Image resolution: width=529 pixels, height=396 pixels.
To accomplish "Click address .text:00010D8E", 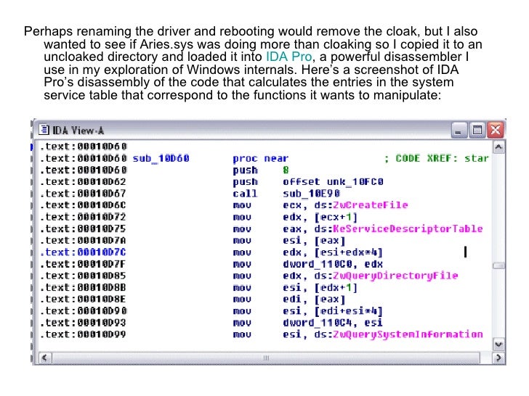I will [x=83, y=299].
